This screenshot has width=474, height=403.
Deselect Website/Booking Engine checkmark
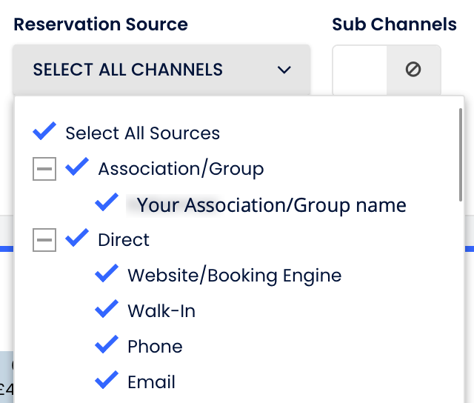pyautogui.click(x=107, y=274)
